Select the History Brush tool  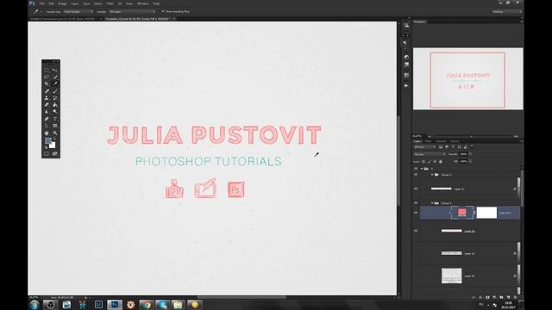click(55, 98)
